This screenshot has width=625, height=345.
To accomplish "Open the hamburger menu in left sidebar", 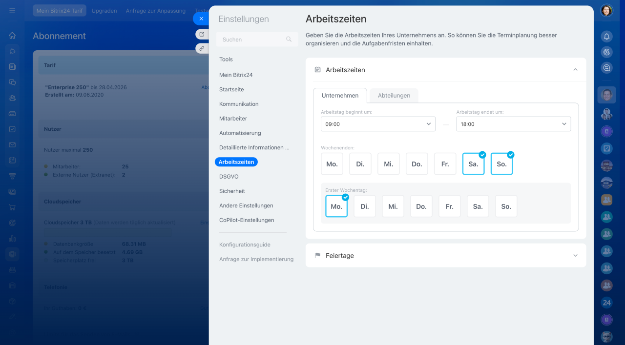I will pyautogui.click(x=12, y=10).
